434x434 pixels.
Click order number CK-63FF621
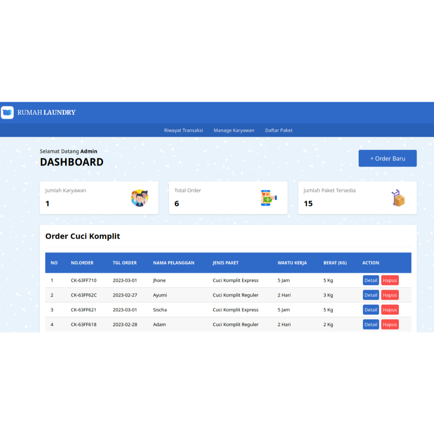click(x=83, y=310)
